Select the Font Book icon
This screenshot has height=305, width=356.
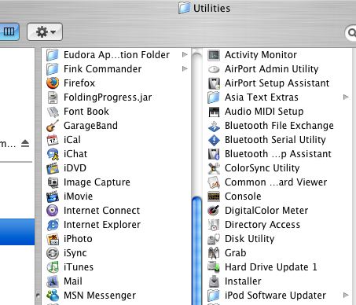point(53,112)
